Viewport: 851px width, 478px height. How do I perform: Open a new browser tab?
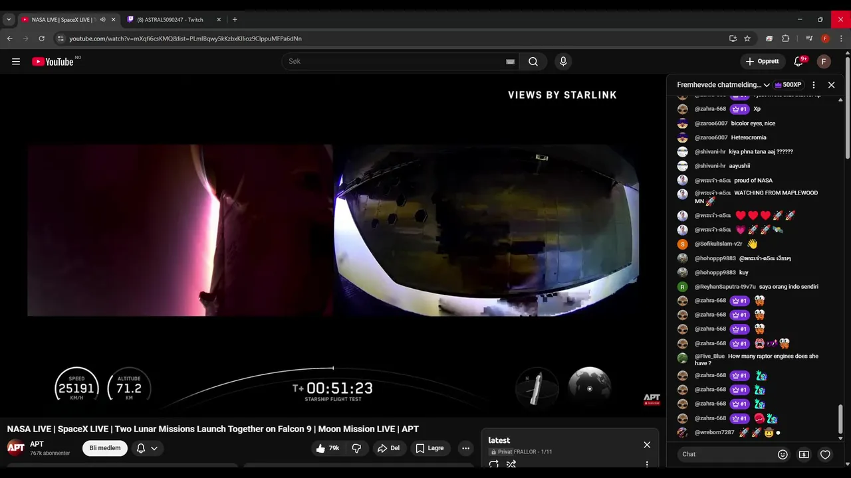(x=235, y=20)
